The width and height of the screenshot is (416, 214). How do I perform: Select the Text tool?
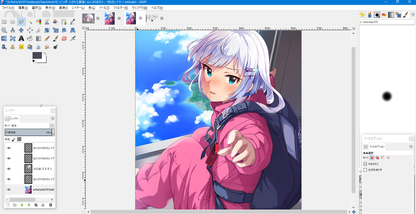[21, 38]
